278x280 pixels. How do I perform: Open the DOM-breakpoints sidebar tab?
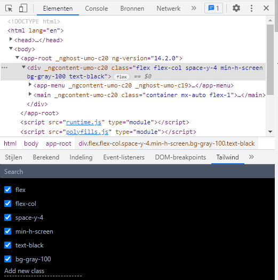[x=180, y=157]
